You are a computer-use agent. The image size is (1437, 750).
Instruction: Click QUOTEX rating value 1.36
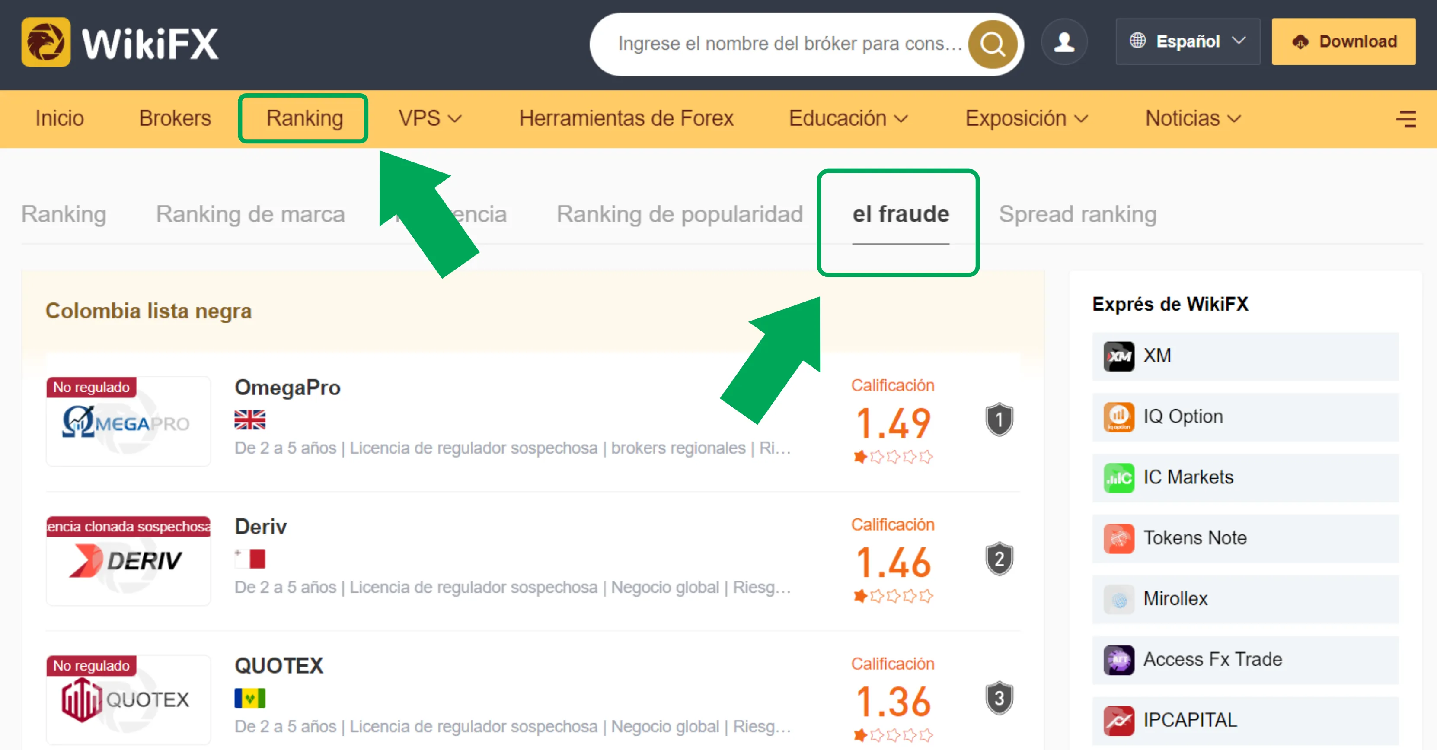(893, 702)
